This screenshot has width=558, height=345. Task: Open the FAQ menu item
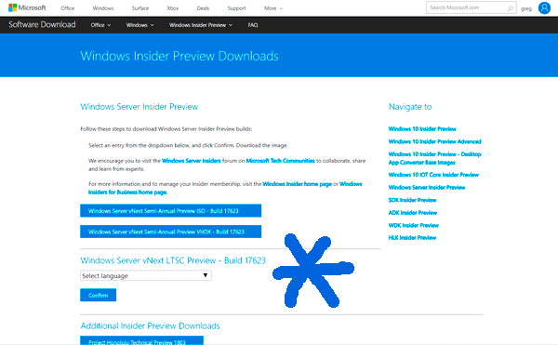[x=253, y=25]
